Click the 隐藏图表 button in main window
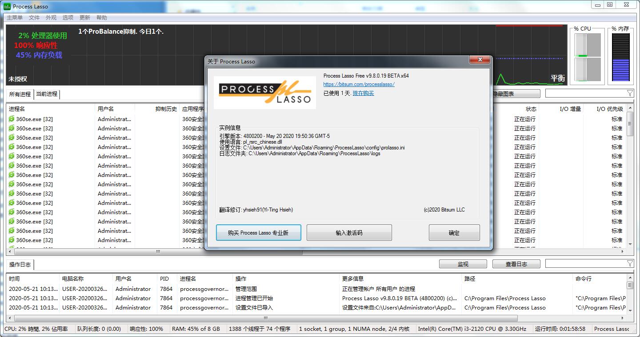 click(516, 94)
